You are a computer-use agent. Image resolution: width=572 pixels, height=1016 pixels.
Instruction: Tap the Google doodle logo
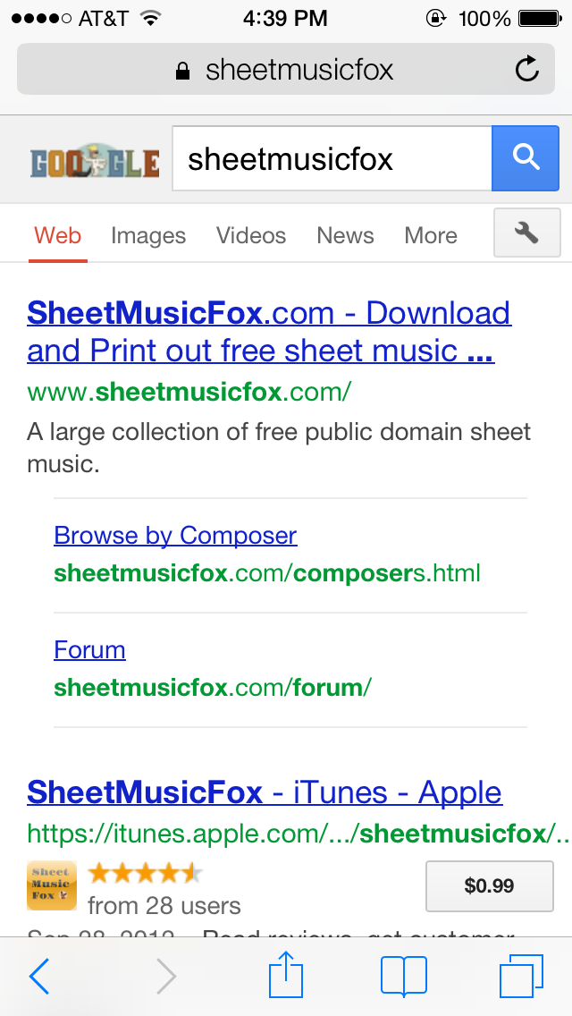coord(95,161)
